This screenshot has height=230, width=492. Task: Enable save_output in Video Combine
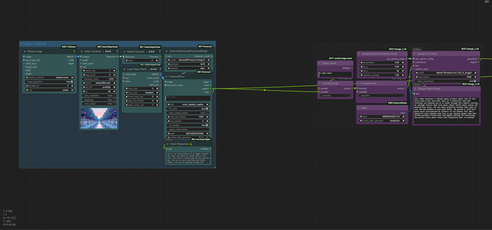(99, 104)
